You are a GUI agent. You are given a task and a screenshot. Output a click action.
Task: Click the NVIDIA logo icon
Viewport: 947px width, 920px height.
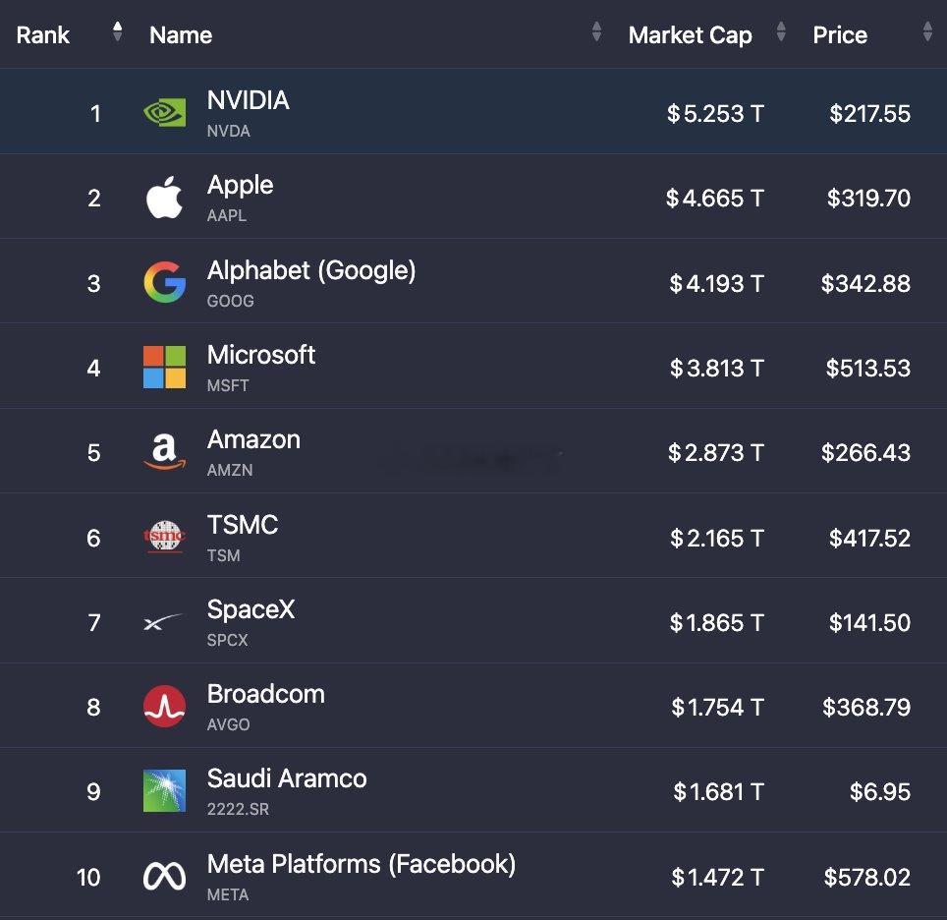(164, 113)
